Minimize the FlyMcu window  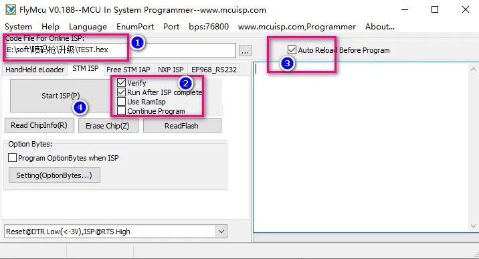[405, 10]
